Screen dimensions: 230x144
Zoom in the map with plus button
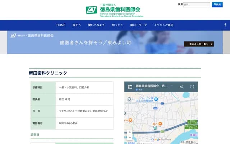130,132
